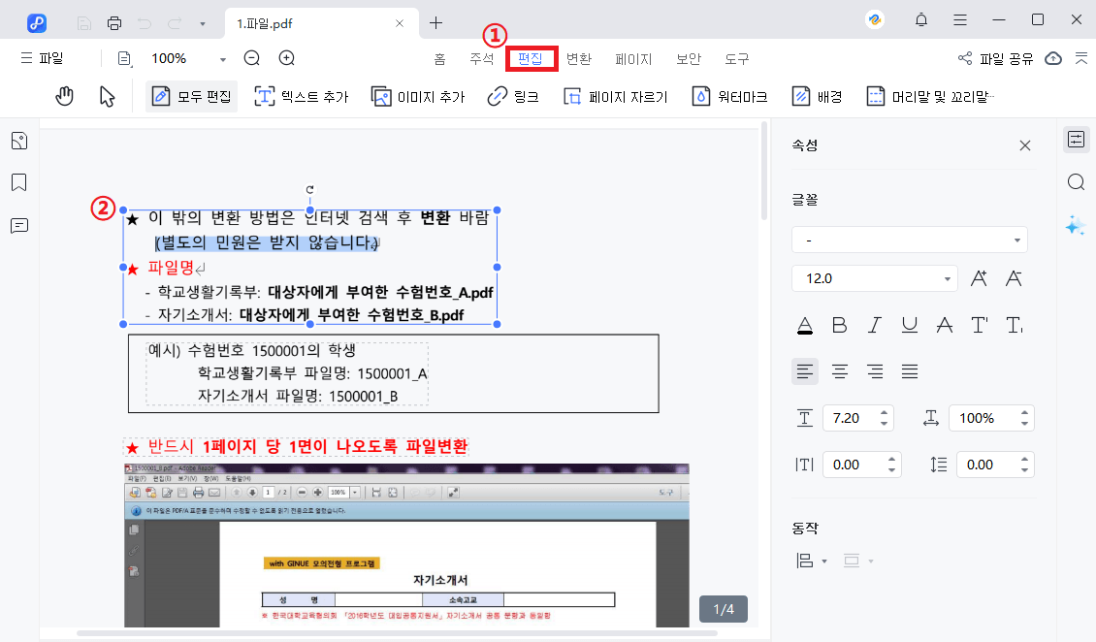Increase the 7.20 spacing stepper value
This screenshot has width=1096, height=642.
(885, 412)
